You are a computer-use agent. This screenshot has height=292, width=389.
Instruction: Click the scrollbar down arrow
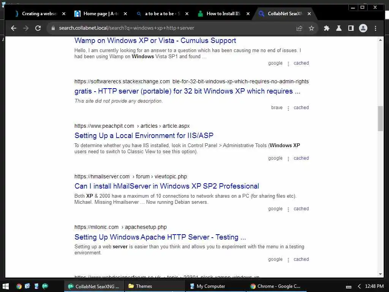coord(380,274)
